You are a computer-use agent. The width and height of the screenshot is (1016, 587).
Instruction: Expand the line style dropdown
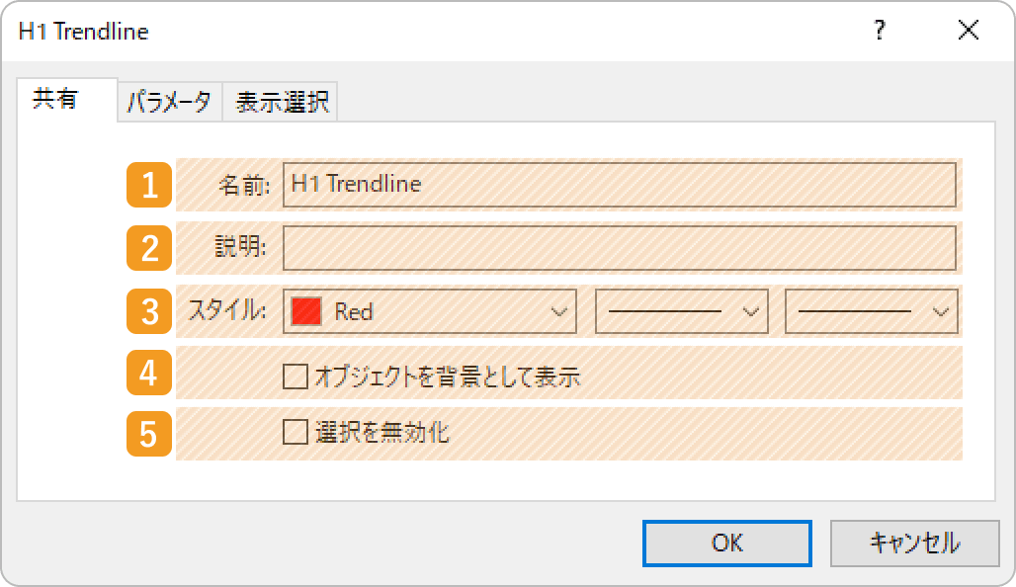pyautogui.click(x=682, y=311)
